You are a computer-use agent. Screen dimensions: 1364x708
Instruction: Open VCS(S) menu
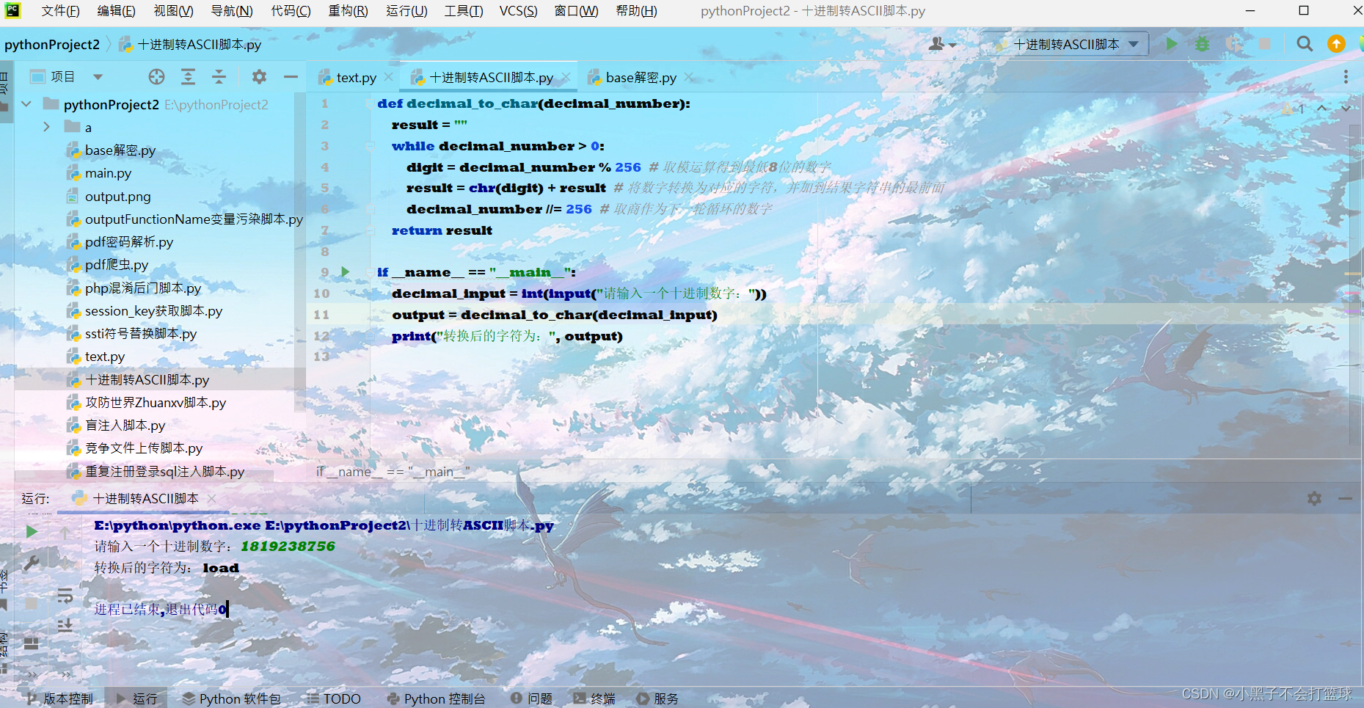(519, 11)
